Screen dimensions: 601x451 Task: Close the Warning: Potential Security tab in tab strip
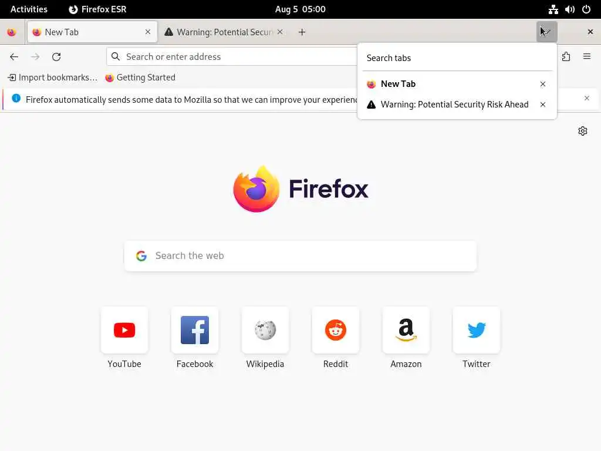pyautogui.click(x=280, y=32)
